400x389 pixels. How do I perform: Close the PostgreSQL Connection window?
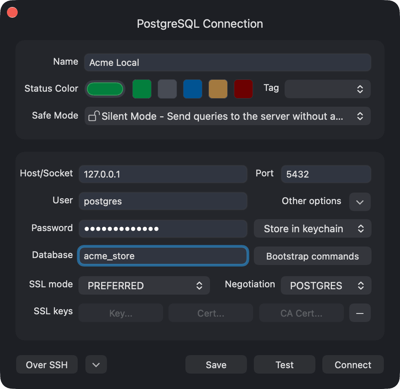click(12, 12)
